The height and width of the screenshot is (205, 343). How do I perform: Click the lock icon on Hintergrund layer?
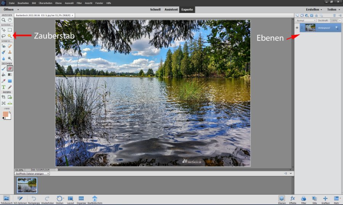pos(337,28)
